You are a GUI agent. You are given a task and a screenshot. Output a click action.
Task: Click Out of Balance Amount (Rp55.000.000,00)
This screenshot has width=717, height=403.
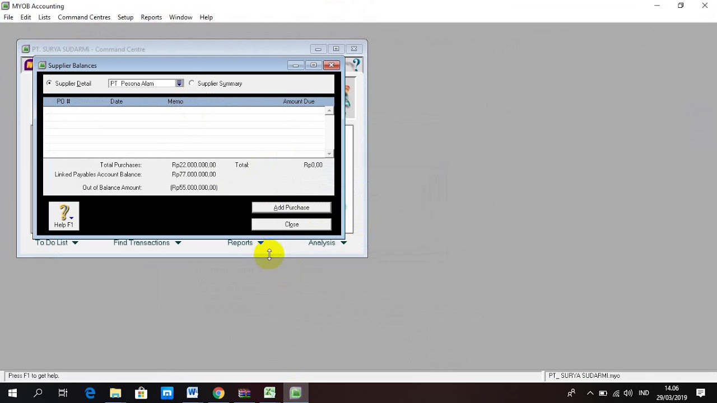[x=194, y=188]
